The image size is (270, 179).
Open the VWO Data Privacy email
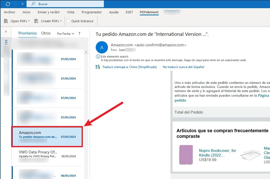click(47, 156)
